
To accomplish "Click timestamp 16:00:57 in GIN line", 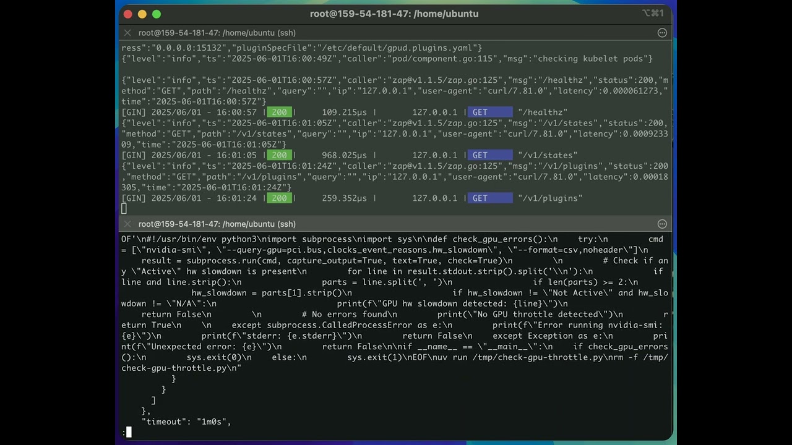I will click(236, 112).
